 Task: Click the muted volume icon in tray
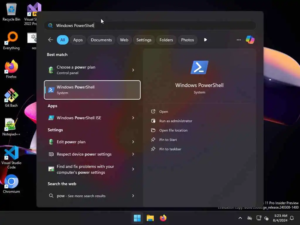[x=266, y=218]
